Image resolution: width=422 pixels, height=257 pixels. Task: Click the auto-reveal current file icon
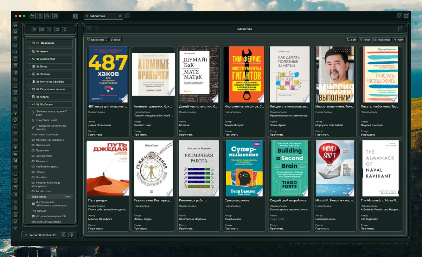tap(57, 30)
